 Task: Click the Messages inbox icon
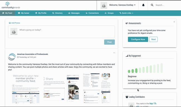coord(69,13)
